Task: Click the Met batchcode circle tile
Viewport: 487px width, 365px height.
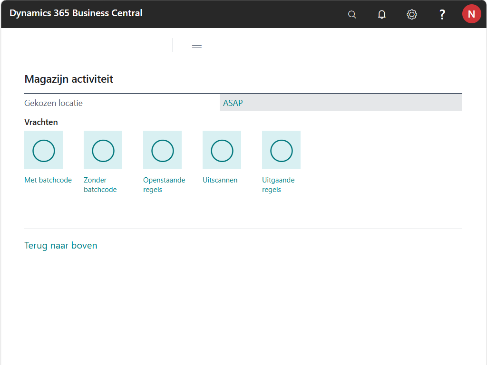Action: [x=44, y=150]
